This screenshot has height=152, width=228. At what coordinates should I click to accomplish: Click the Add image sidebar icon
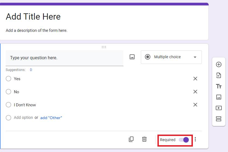pos(219,97)
